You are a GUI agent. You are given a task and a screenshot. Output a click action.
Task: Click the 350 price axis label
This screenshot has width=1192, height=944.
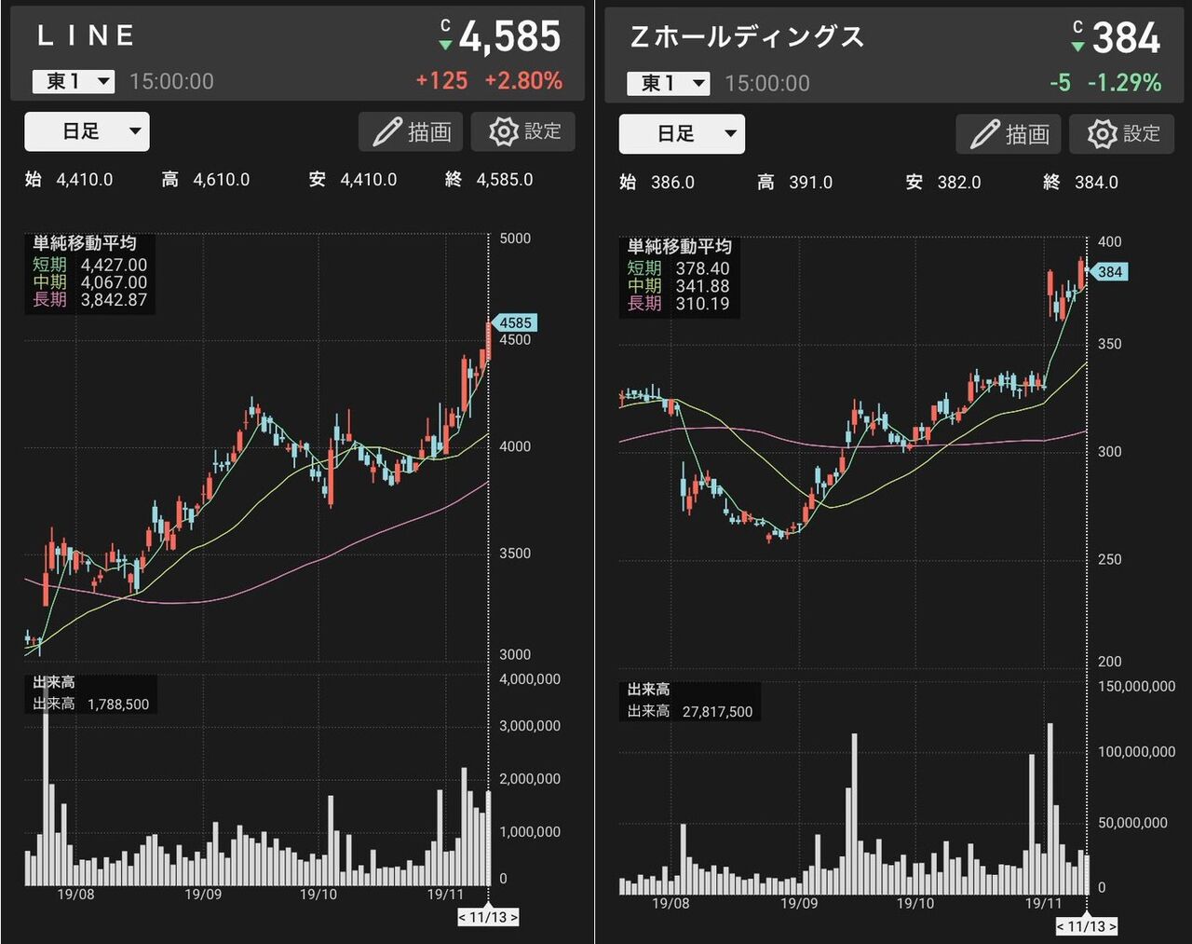point(1110,344)
